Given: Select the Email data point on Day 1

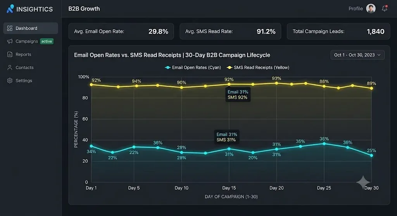Looking at the screenshot, I should [x=91, y=146].
